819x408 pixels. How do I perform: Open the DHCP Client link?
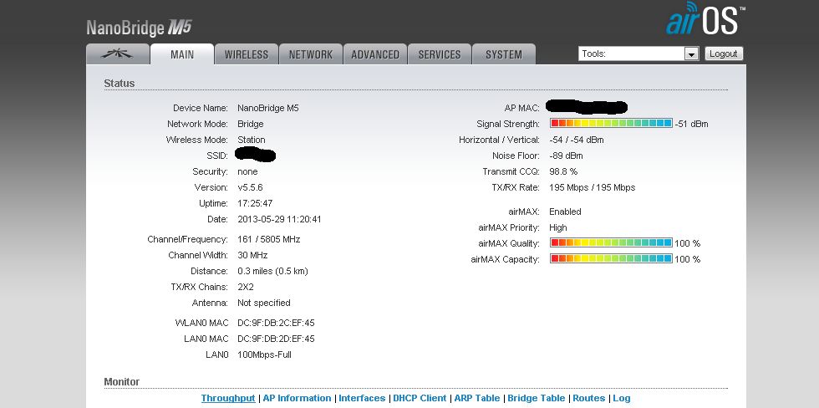tap(420, 398)
